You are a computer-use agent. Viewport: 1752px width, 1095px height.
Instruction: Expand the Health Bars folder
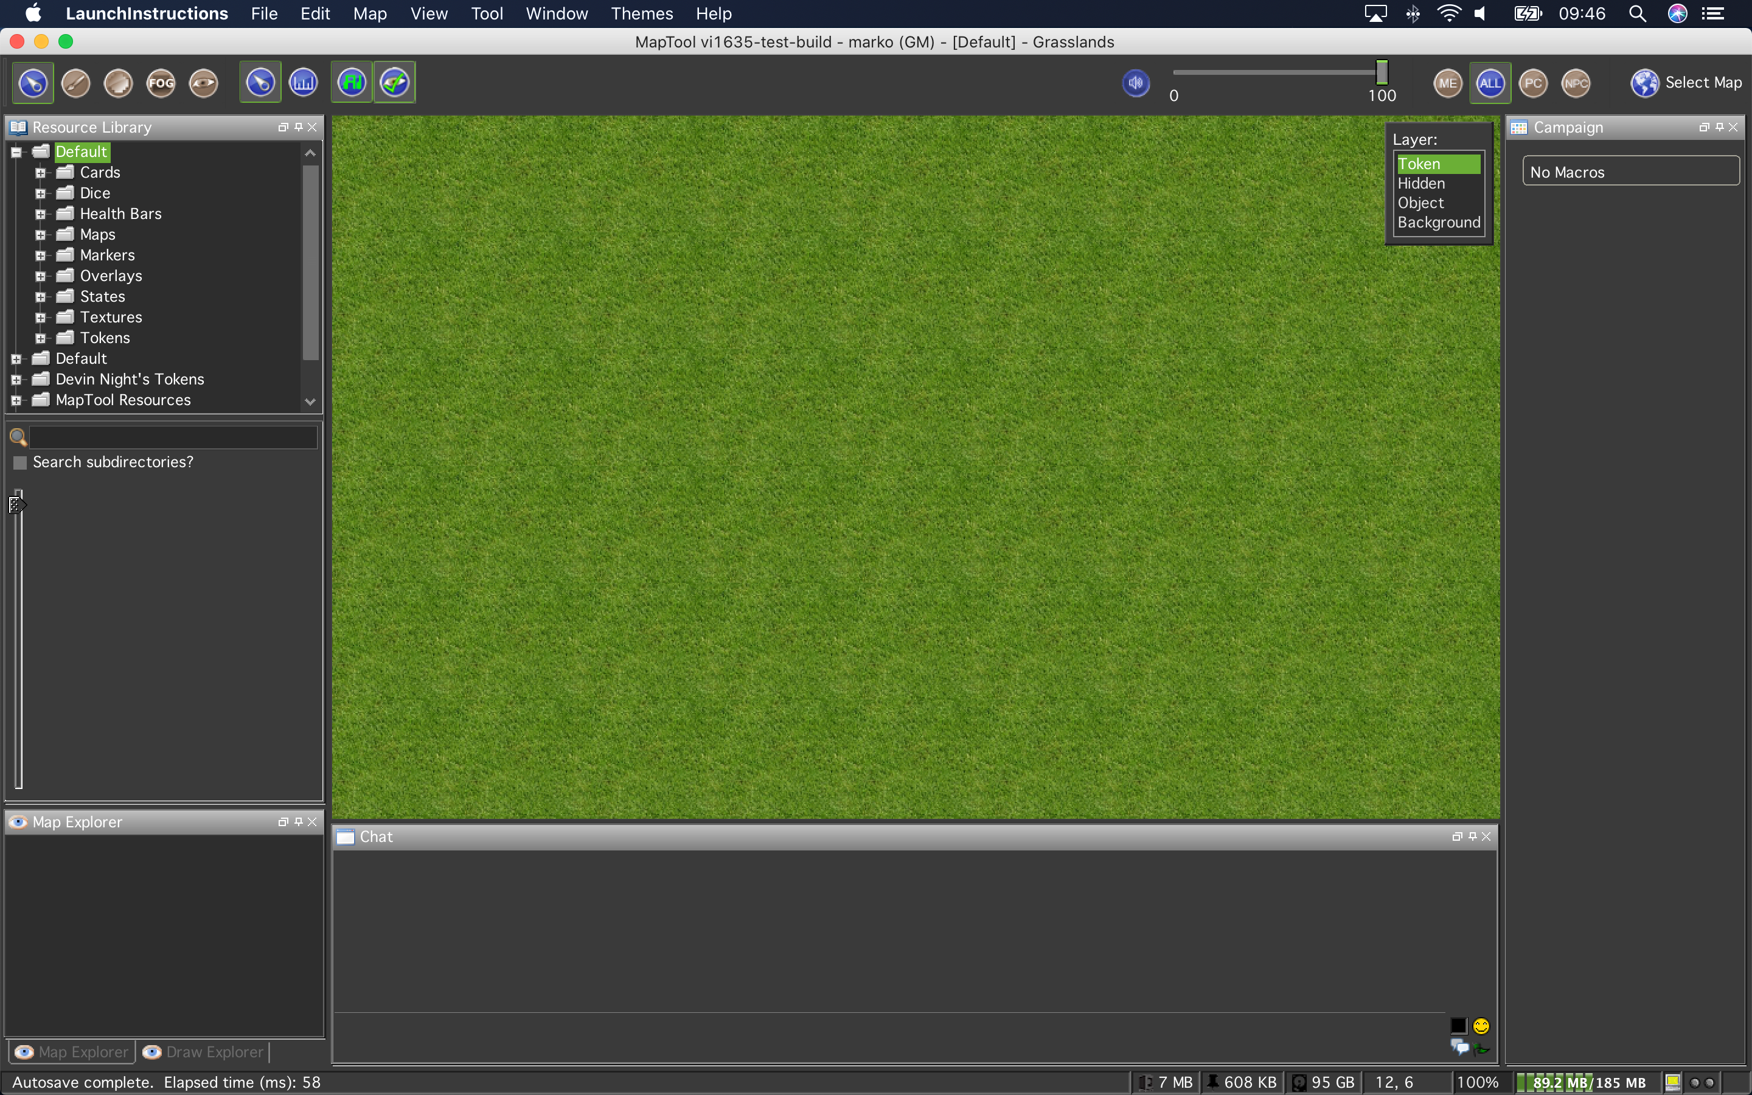(41, 214)
